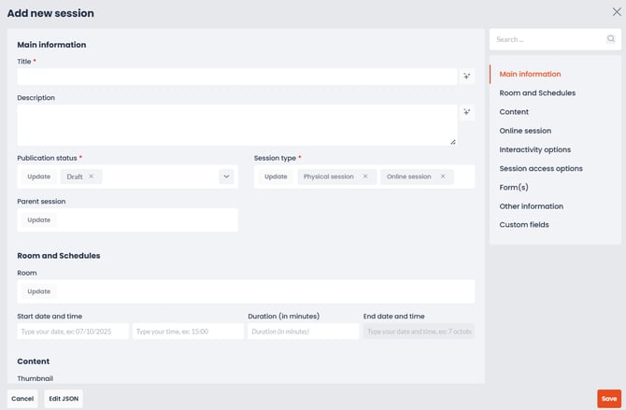Image resolution: width=626 pixels, height=410 pixels.
Task: Open Session type Update selector
Action: click(x=276, y=177)
